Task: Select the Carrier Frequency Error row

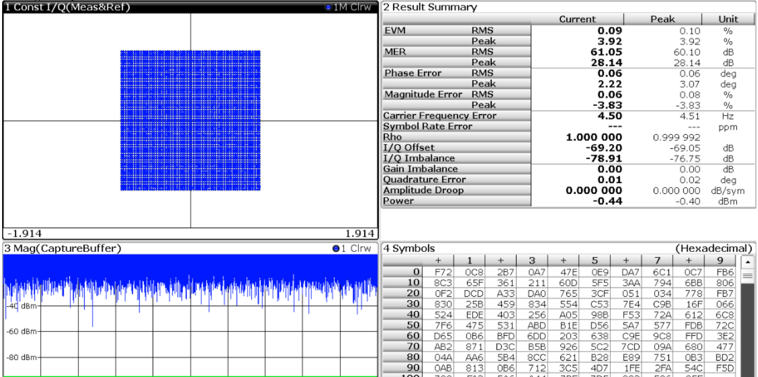Action: 568,115
